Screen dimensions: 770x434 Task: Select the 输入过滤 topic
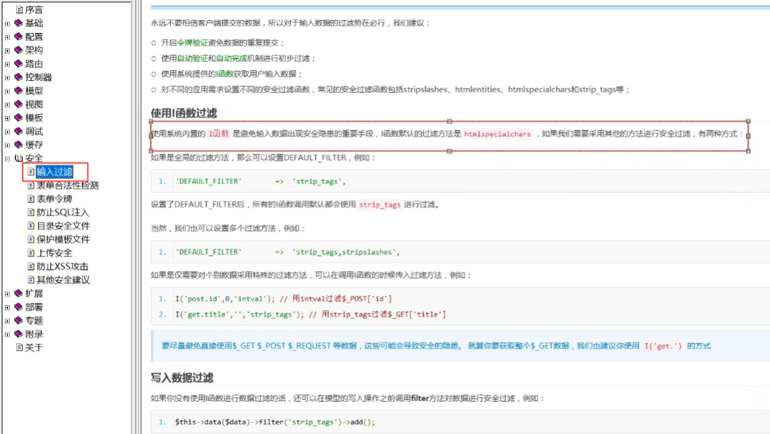[54, 172]
